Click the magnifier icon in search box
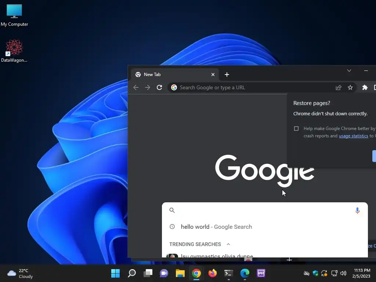The image size is (376, 282). tap(172, 210)
